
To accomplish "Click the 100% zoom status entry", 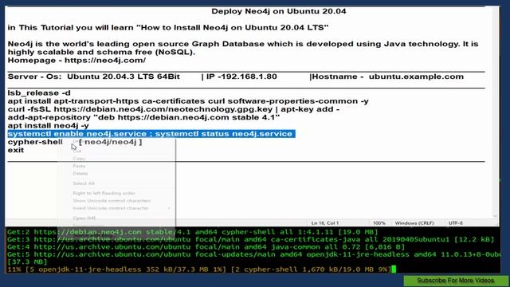I will click(379, 223).
